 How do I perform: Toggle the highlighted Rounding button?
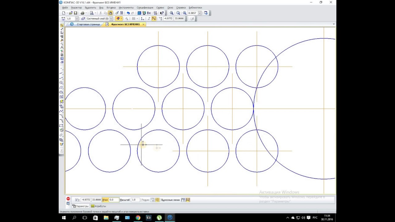coord(154,18)
